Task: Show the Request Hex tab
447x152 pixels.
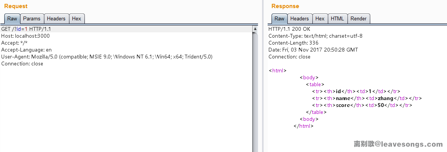Action: [77, 18]
